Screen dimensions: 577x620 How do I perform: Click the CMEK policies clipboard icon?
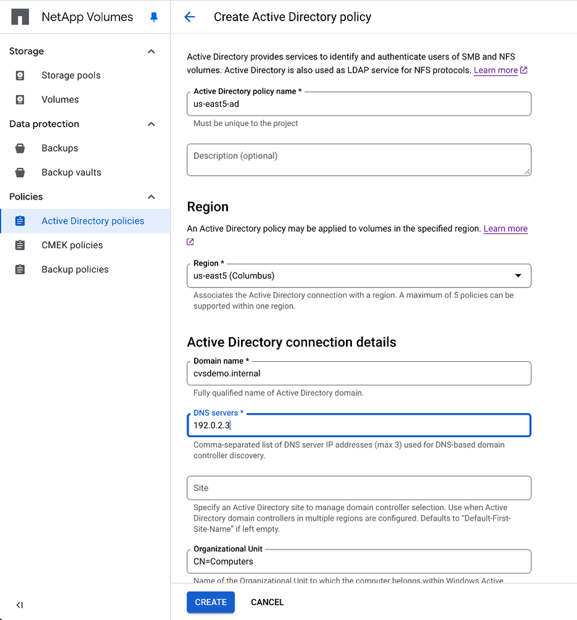tap(20, 245)
